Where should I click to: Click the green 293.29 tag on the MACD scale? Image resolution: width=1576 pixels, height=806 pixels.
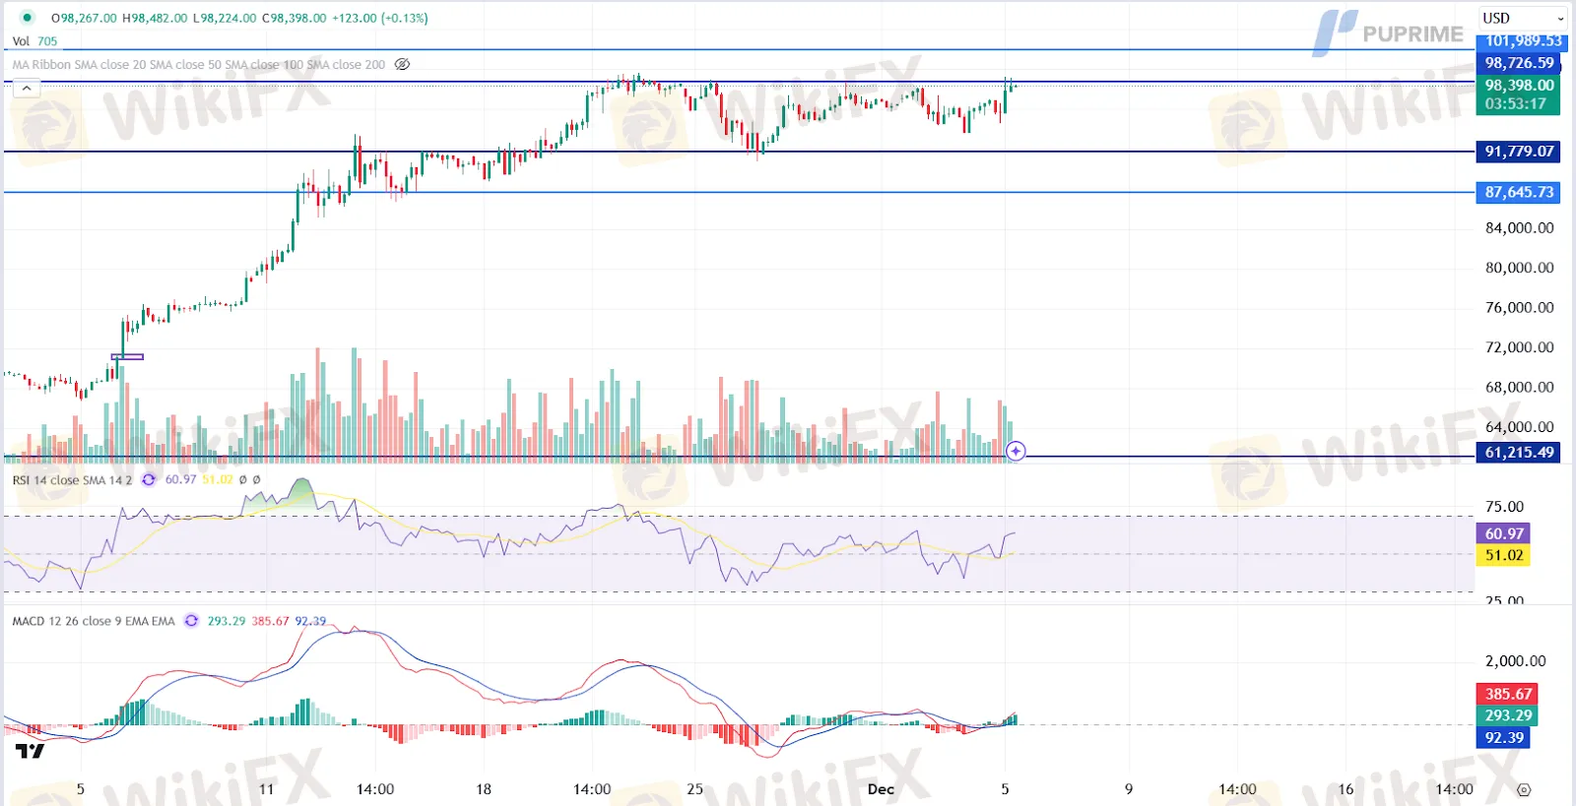1508,716
